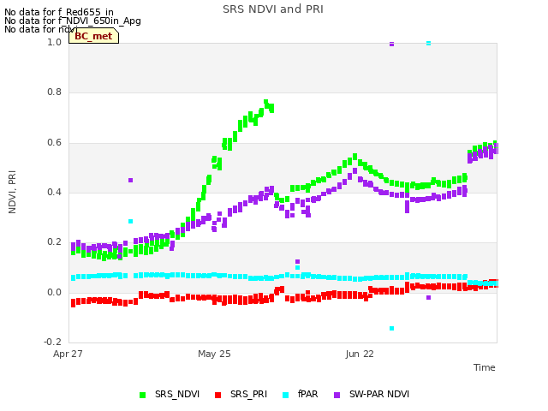Screen dimensions: 548x411
Task: Click the 1.0 y-axis tick label
Action: [54, 42]
